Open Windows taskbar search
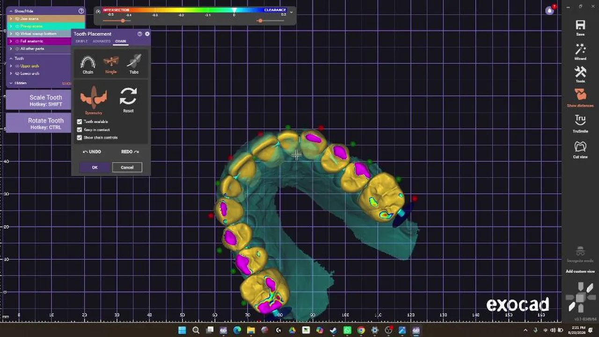The image size is (599, 337). [x=196, y=330]
